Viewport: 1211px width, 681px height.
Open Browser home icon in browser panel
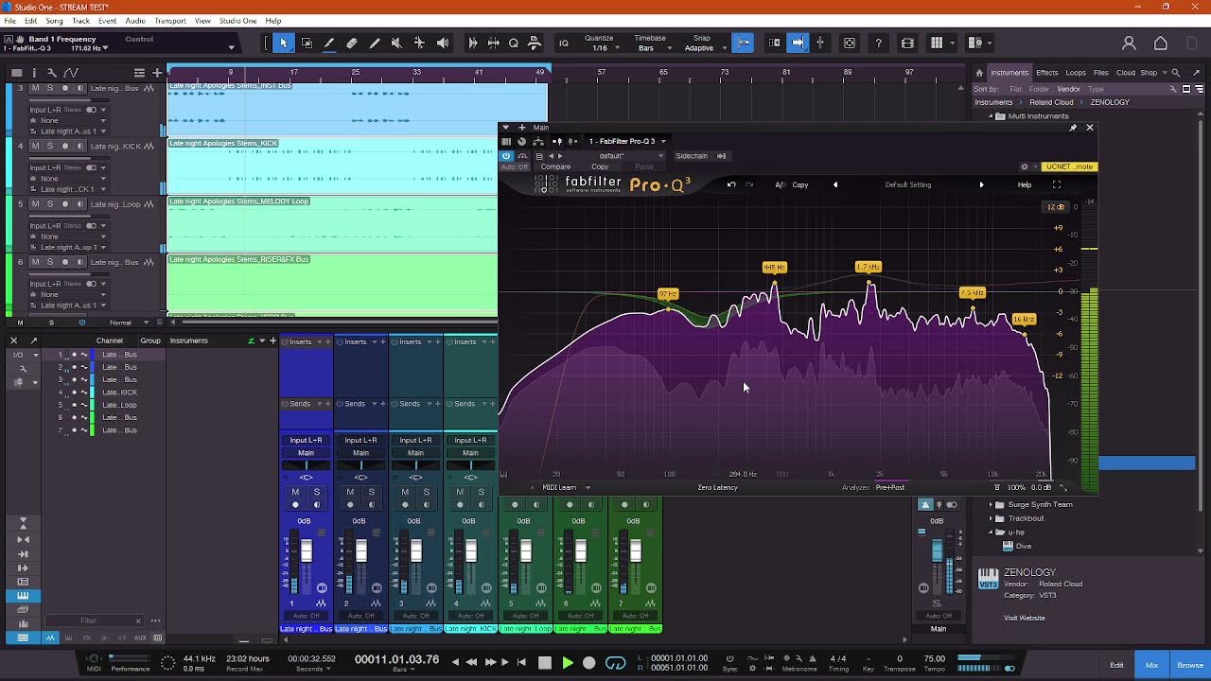[979, 72]
